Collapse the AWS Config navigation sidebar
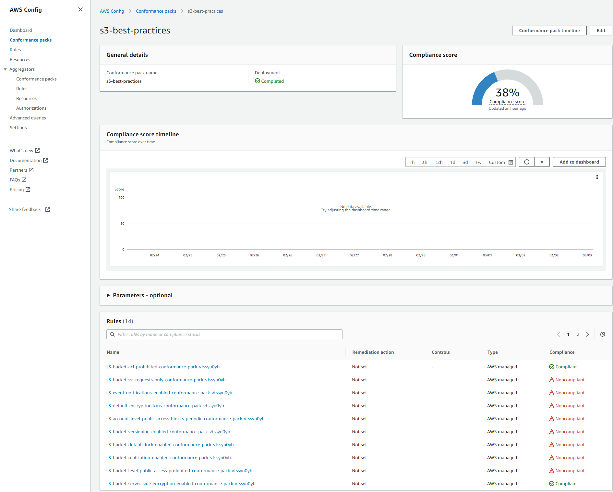The height and width of the screenshot is (492, 613). (80, 9)
